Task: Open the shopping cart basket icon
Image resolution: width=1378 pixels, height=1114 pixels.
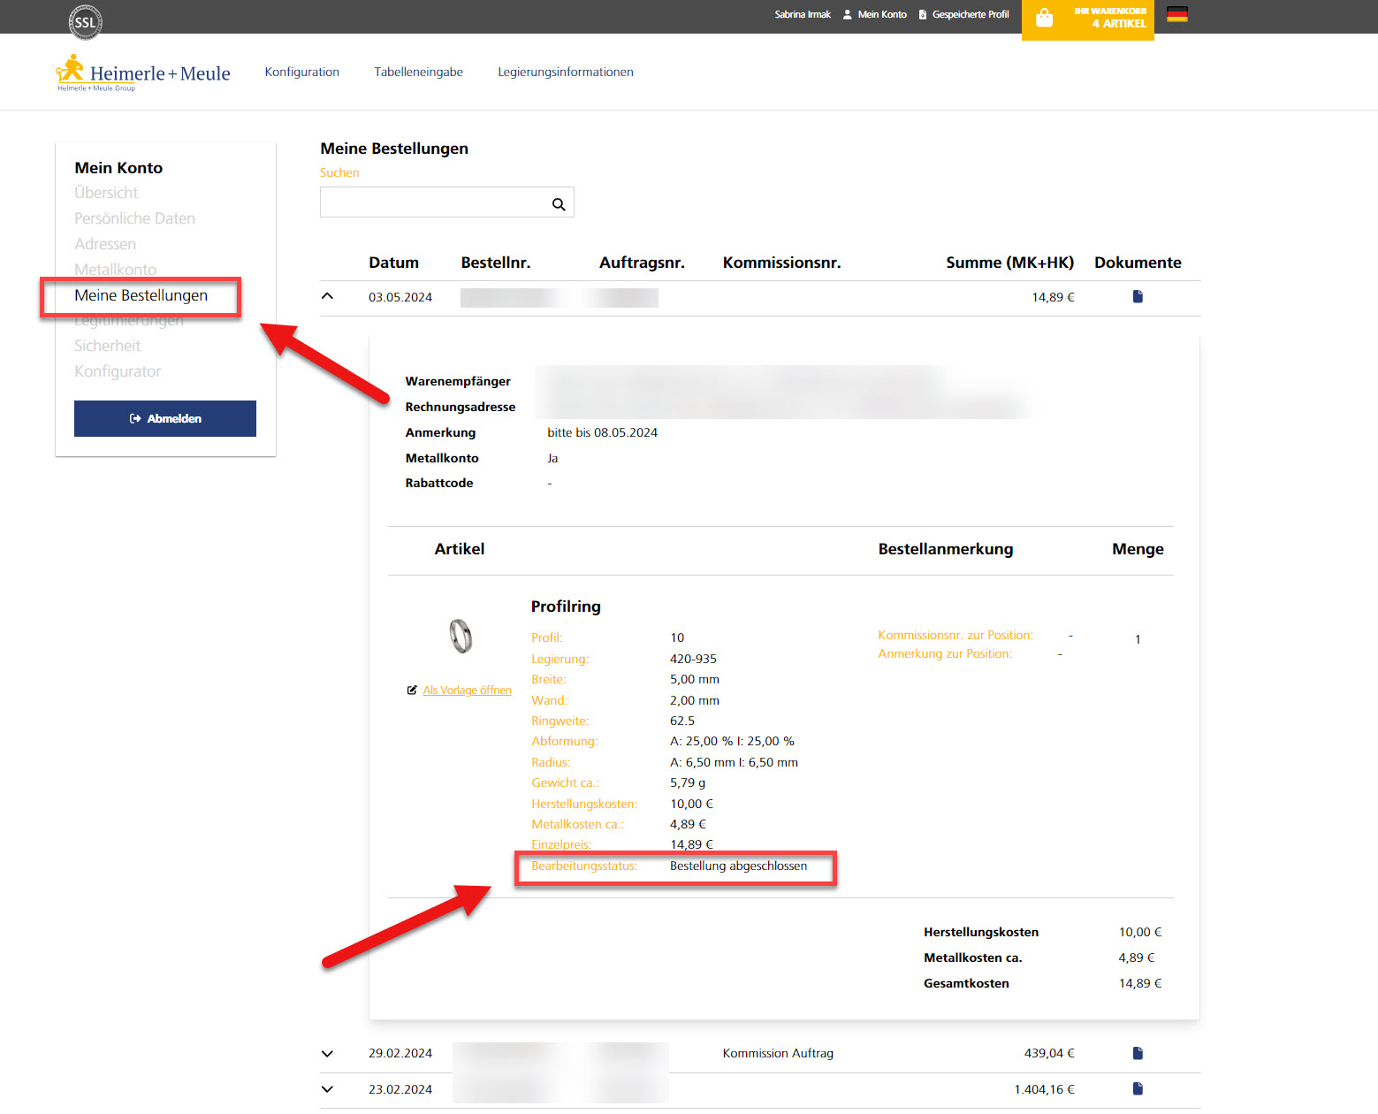Action: click(x=1044, y=19)
